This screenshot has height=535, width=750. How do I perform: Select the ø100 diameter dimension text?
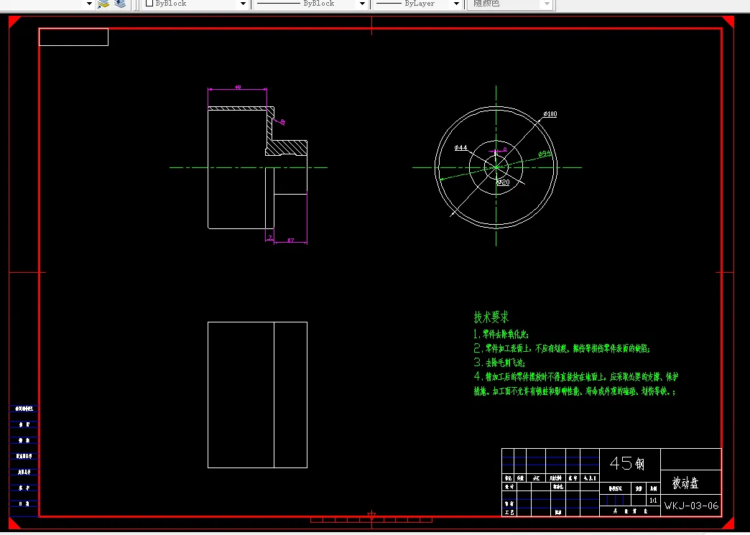pos(550,113)
